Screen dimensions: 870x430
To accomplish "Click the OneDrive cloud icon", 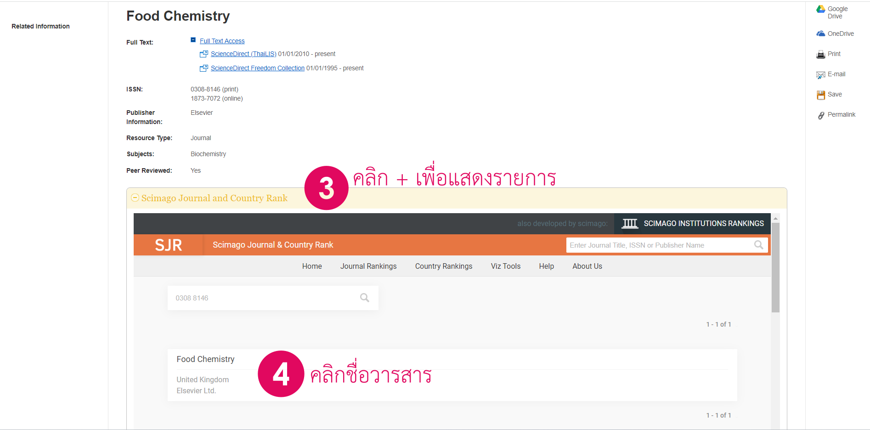I will (820, 34).
